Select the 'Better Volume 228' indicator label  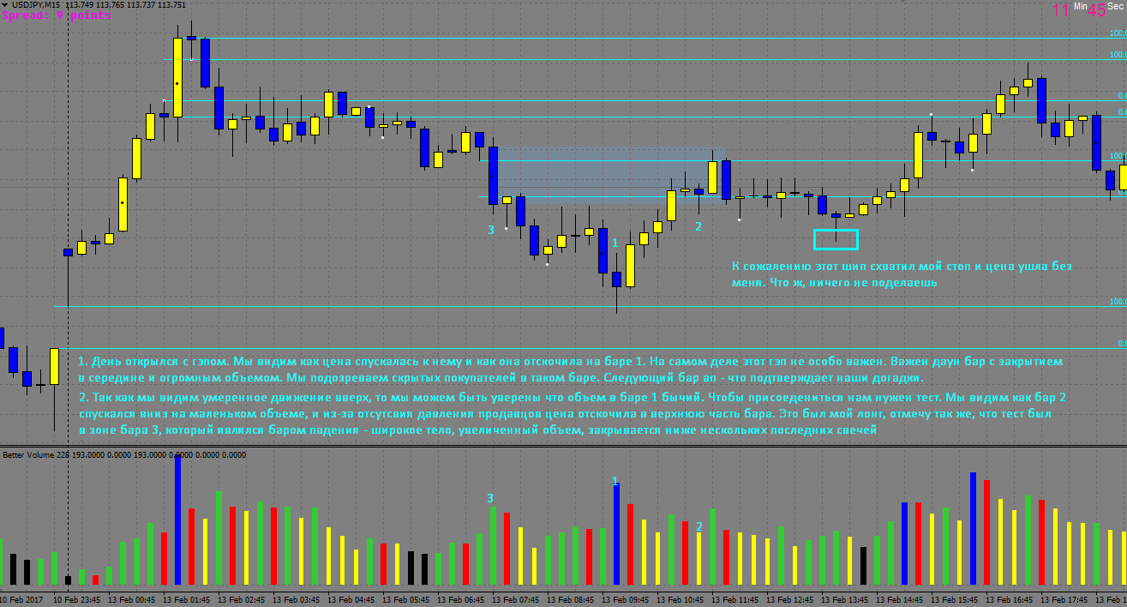[x=35, y=454]
